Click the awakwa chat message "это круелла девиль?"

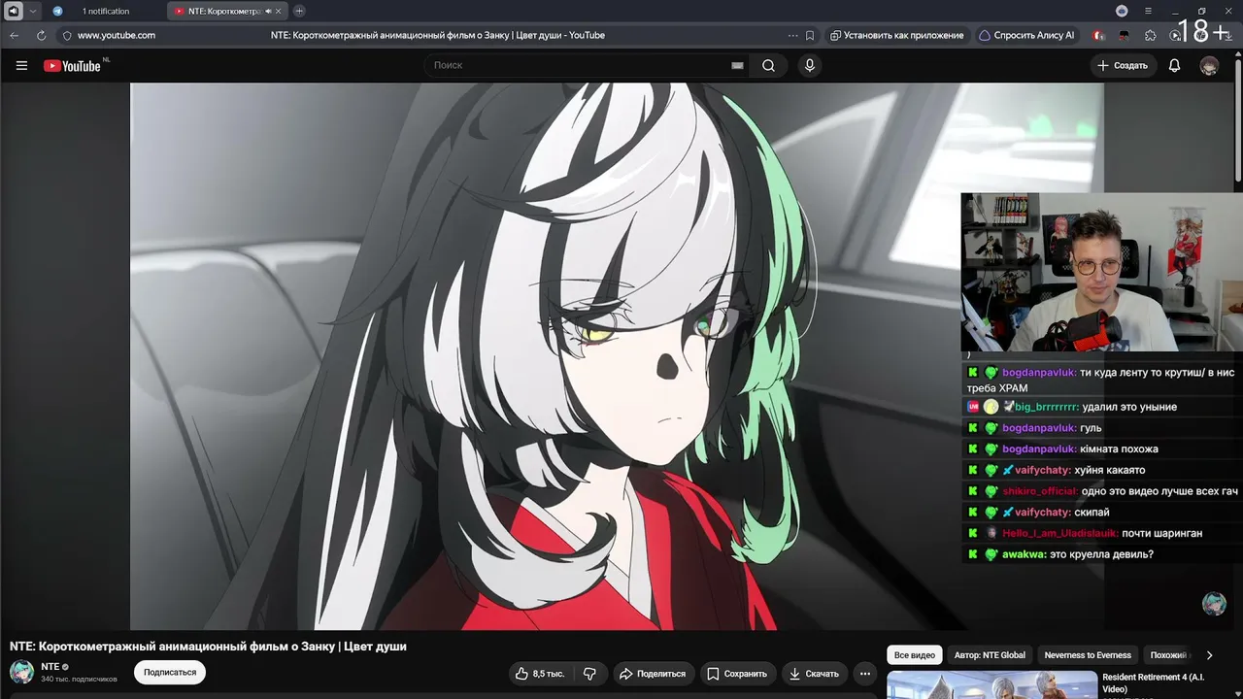(1101, 554)
